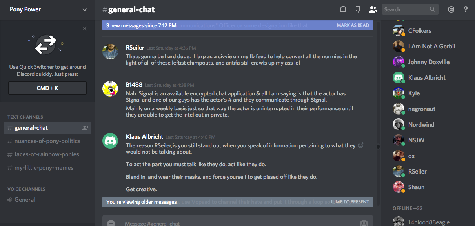
Task: Open the help question mark icon
Action: [466, 9]
